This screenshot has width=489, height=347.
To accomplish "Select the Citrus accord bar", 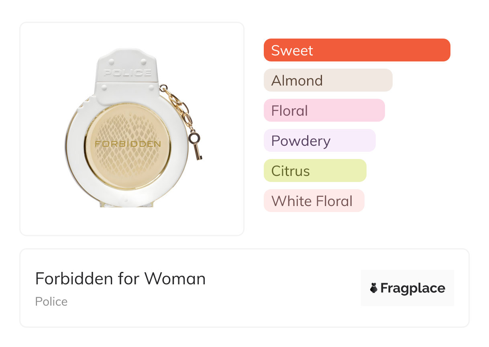I will [x=315, y=171].
